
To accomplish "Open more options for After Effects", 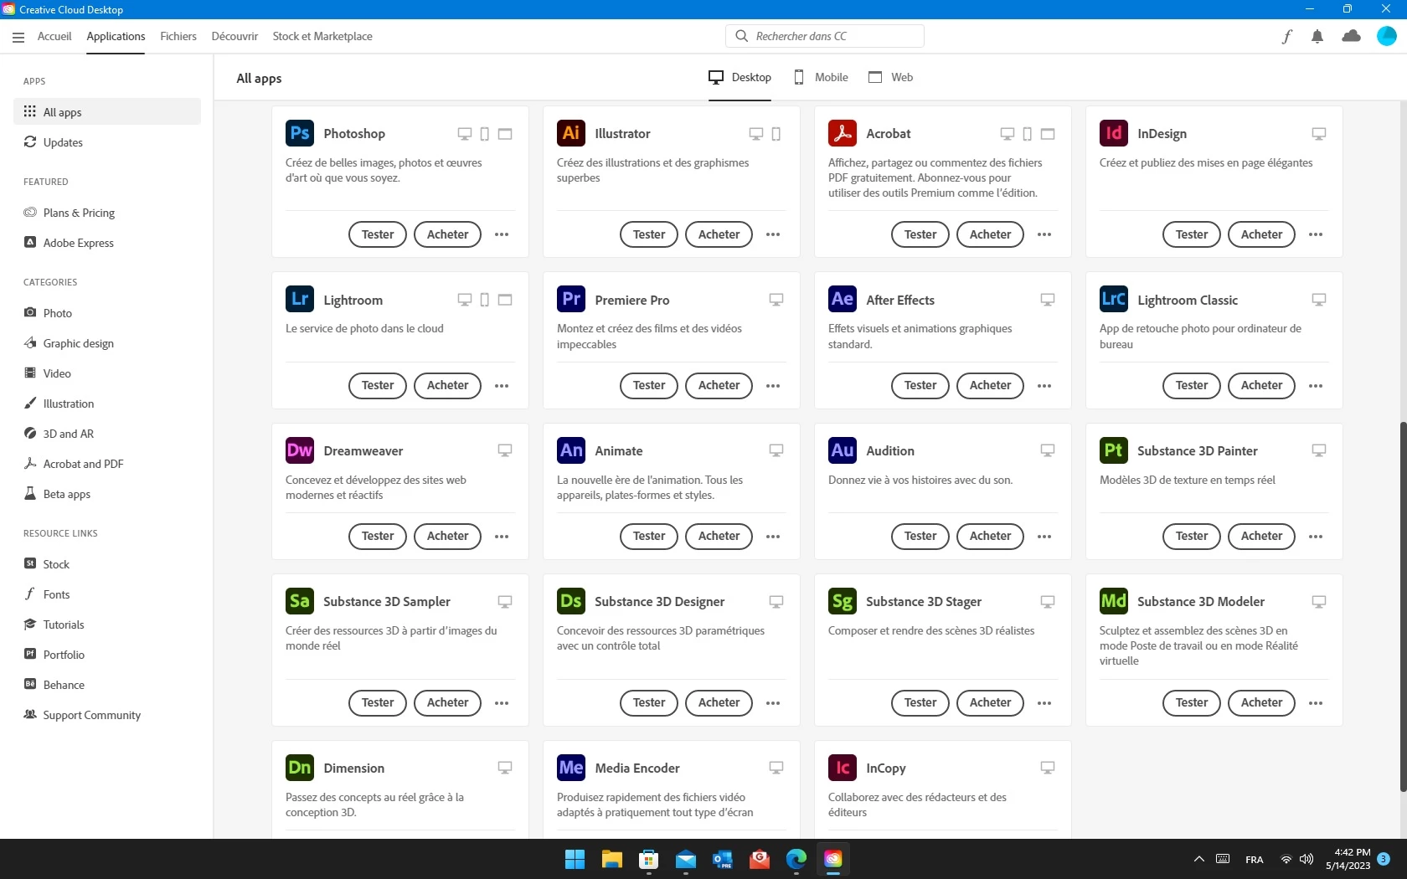I will [x=1044, y=386].
